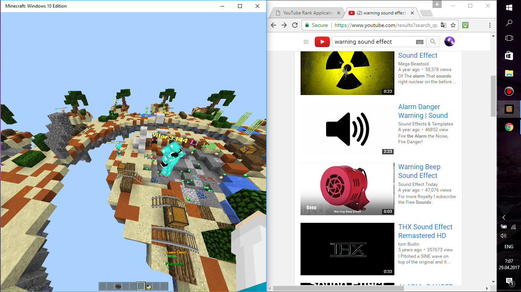The image size is (521, 292).
Task: Open the Chrome three-dot menu
Action: [490, 25]
